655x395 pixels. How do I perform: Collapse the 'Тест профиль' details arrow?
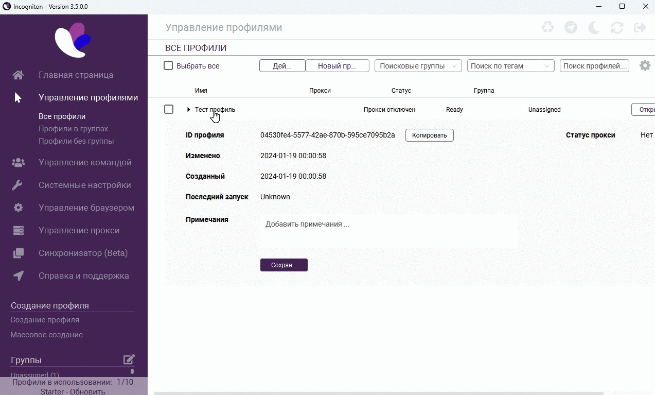click(189, 110)
